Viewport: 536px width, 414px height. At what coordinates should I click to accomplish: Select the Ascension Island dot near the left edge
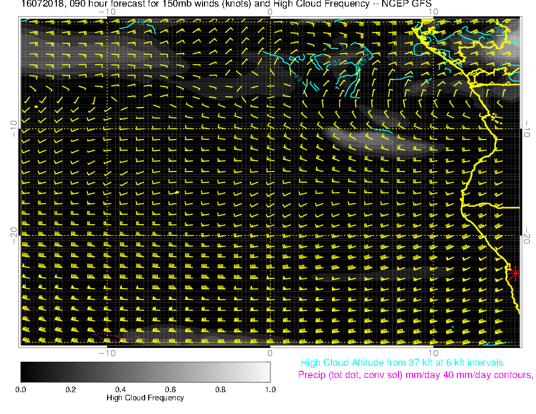36,108
